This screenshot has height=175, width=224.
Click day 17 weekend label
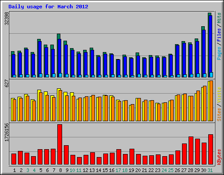[x=118, y=170]
